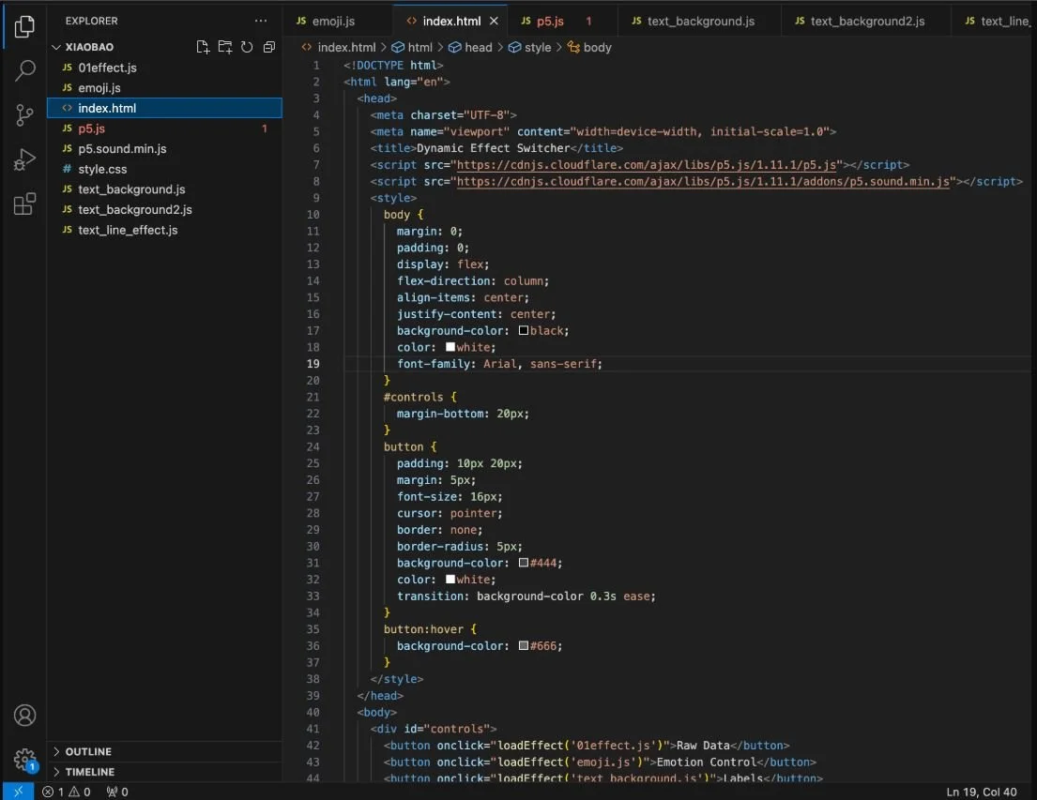Click the font-family property on line 19
The height and width of the screenshot is (800, 1037).
pyautogui.click(x=434, y=364)
